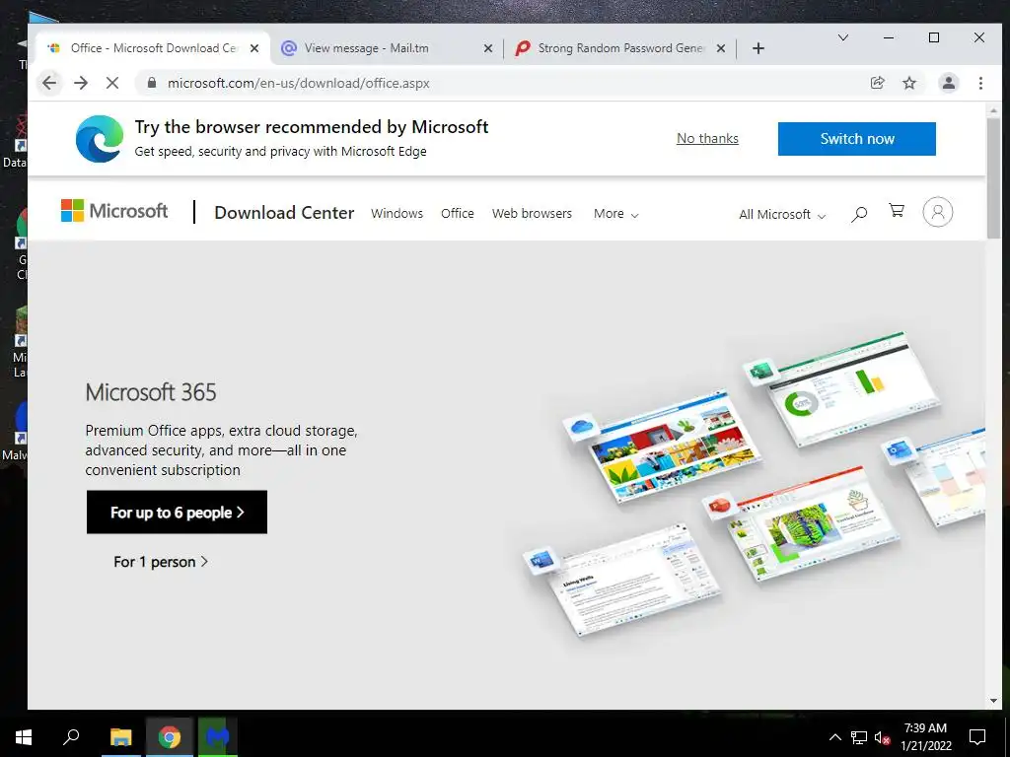Screen dimensions: 1010x757
Task: Switch to View message Mail.tm tab
Action: point(387,48)
